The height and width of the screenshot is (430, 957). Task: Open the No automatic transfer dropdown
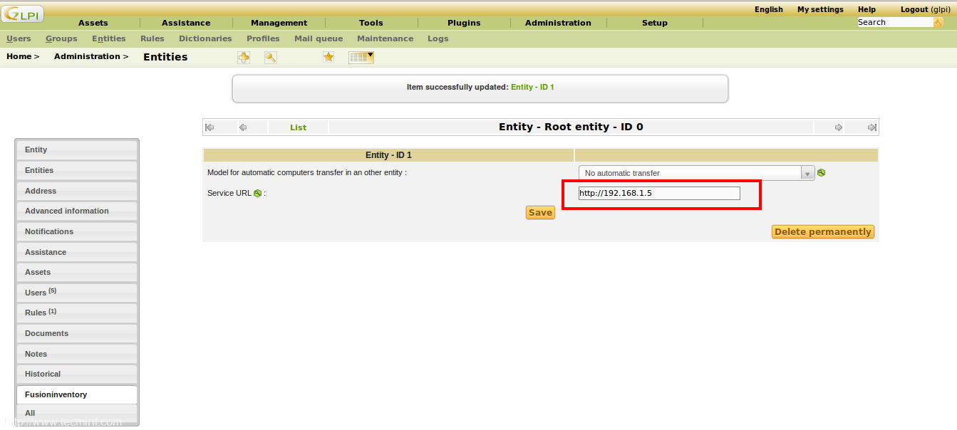(x=697, y=173)
